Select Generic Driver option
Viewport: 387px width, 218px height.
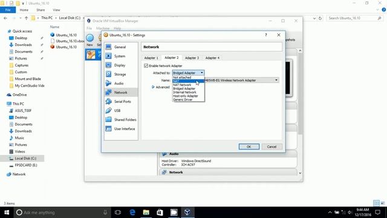[188, 99]
